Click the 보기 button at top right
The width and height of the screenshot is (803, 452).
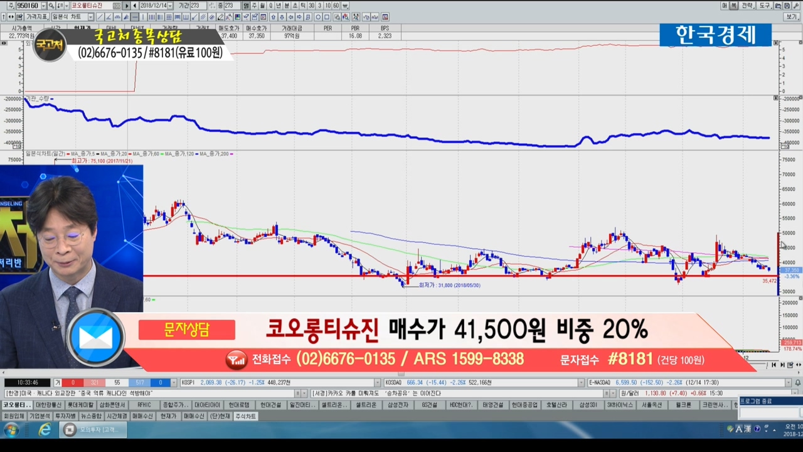pyautogui.click(x=792, y=17)
